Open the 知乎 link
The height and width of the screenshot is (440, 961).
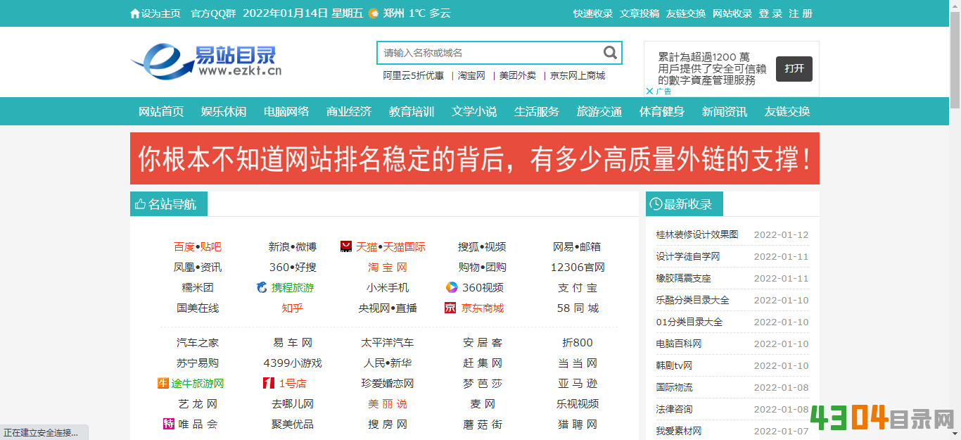pos(293,308)
